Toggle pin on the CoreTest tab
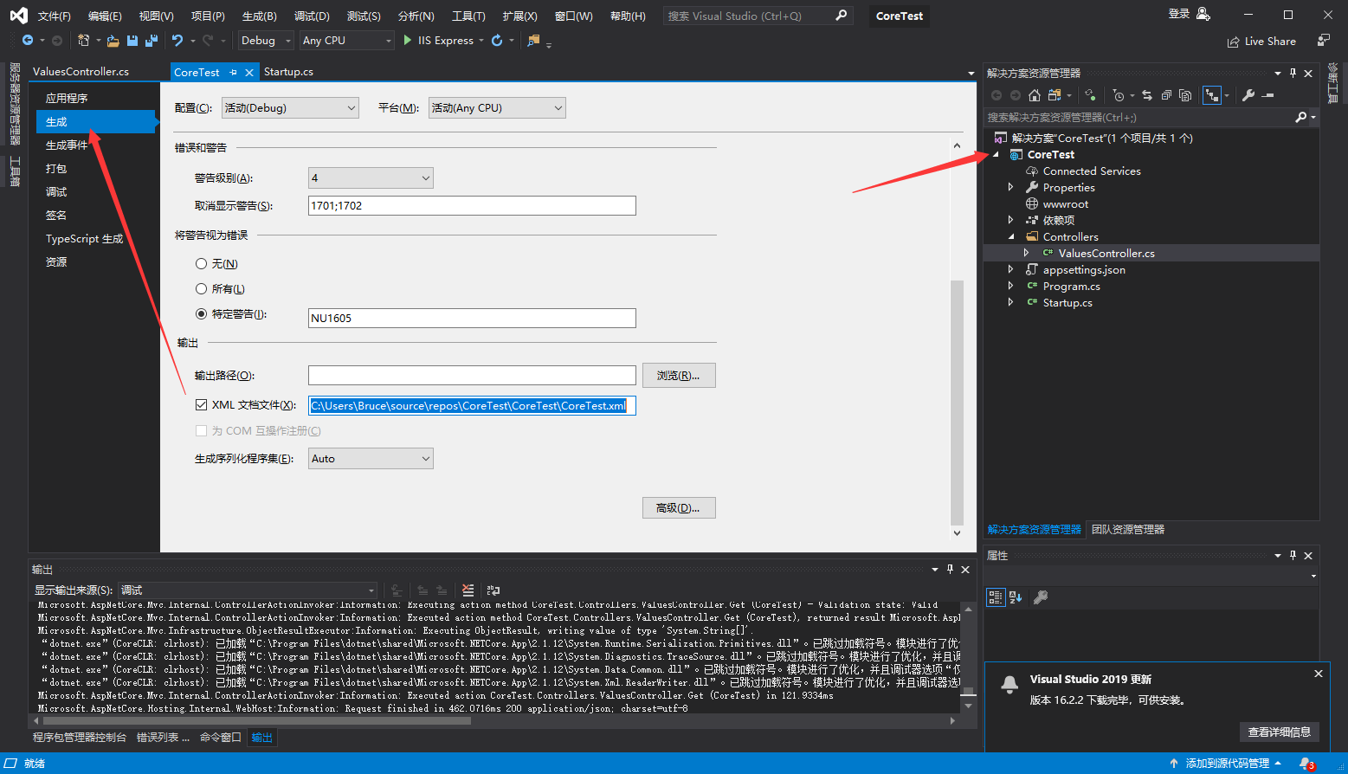Screen dimensions: 1348x774 point(233,72)
